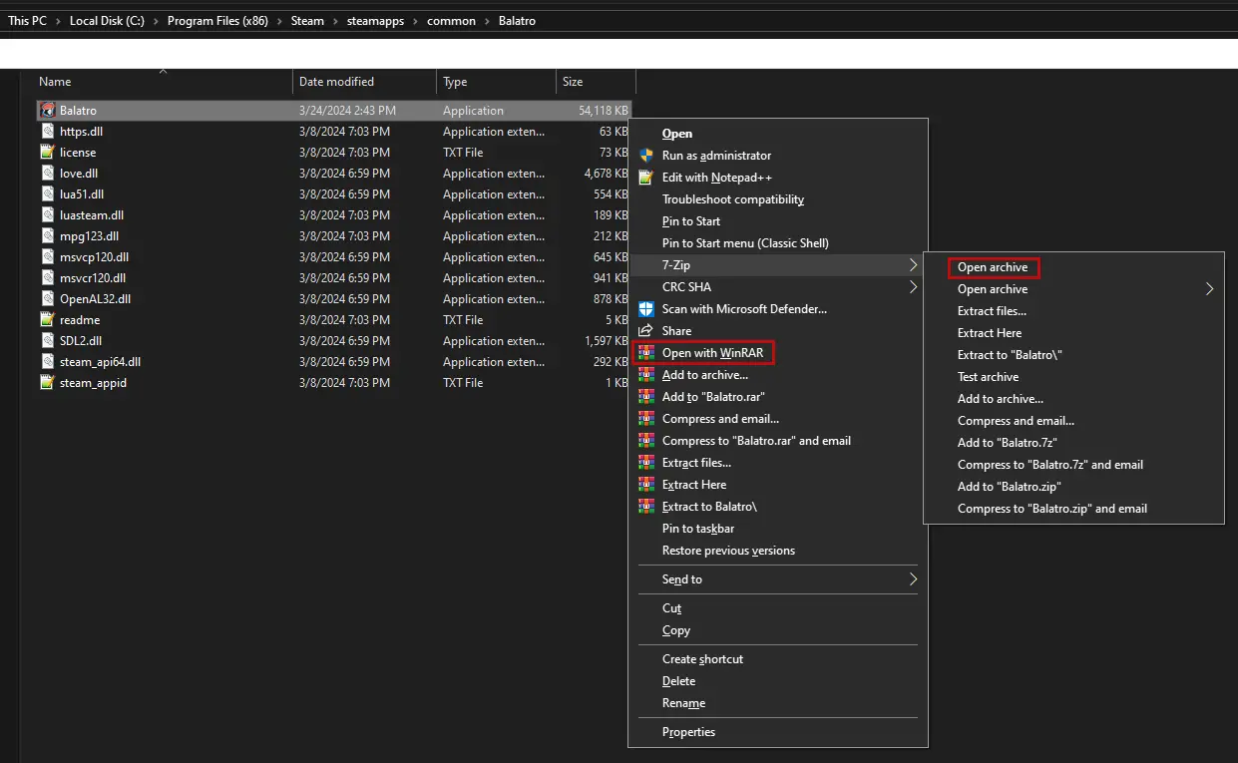The width and height of the screenshot is (1238, 763).
Task: Click the Balatro application icon
Action: click(x=47, y=111)
